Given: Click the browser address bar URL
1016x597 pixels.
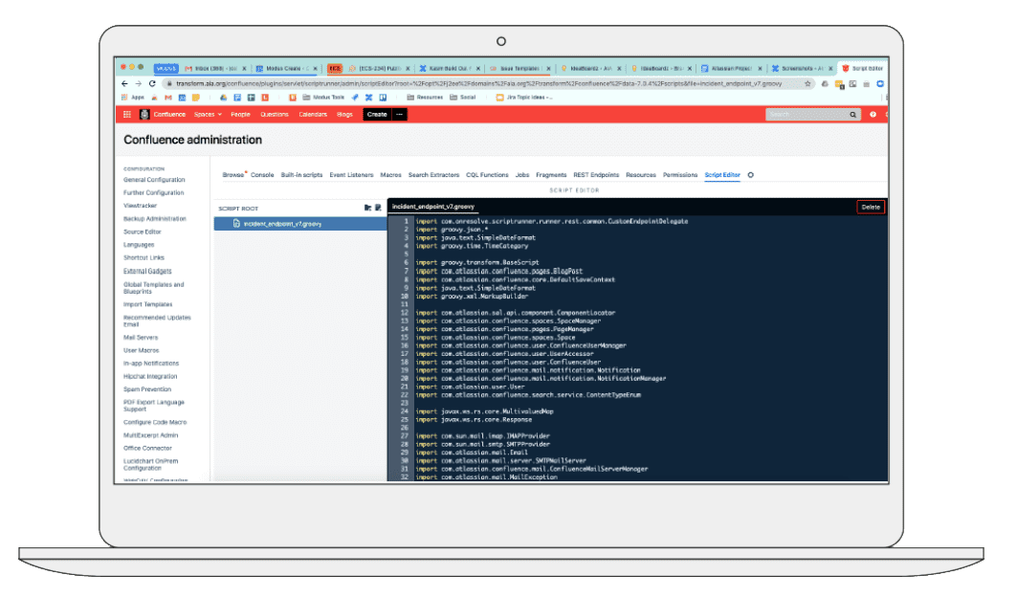Looking at the screenshot, I should pyautogui.click(x=479, y=83).
